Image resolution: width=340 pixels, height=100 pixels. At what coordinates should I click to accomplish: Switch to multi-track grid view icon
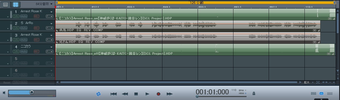click(16, 5)
